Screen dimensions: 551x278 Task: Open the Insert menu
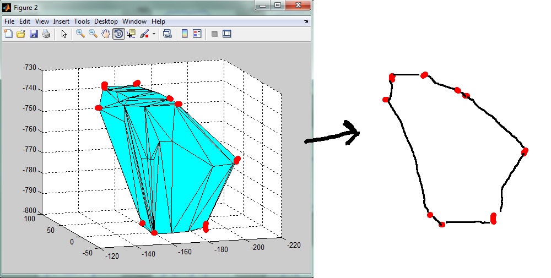click(61, 21)
